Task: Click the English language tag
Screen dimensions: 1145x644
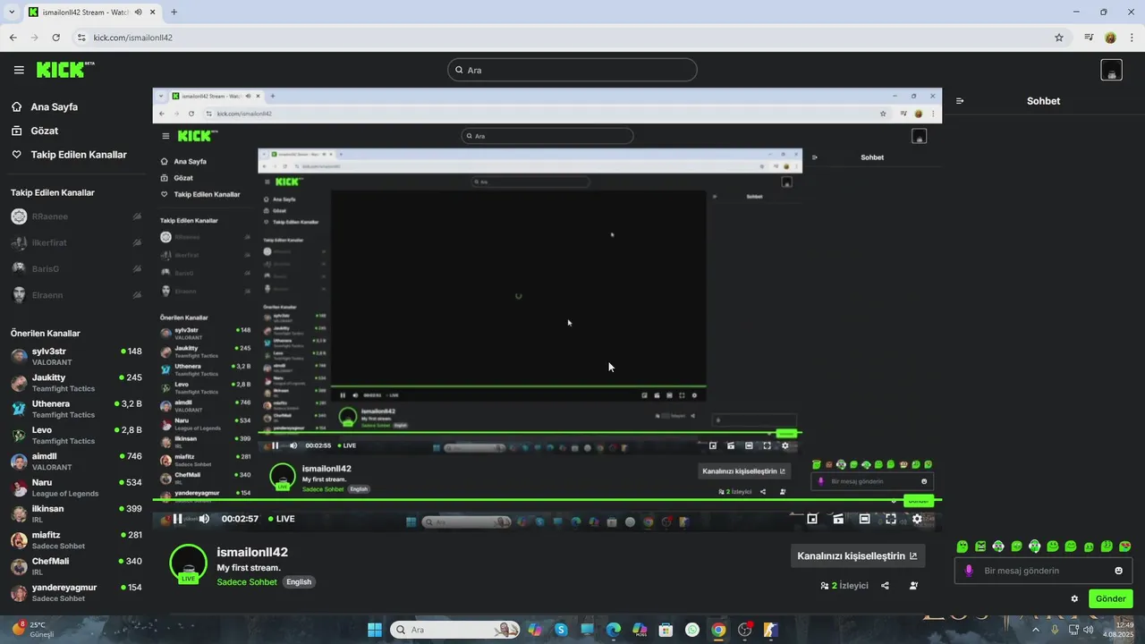Action: (x=299, y=581)
